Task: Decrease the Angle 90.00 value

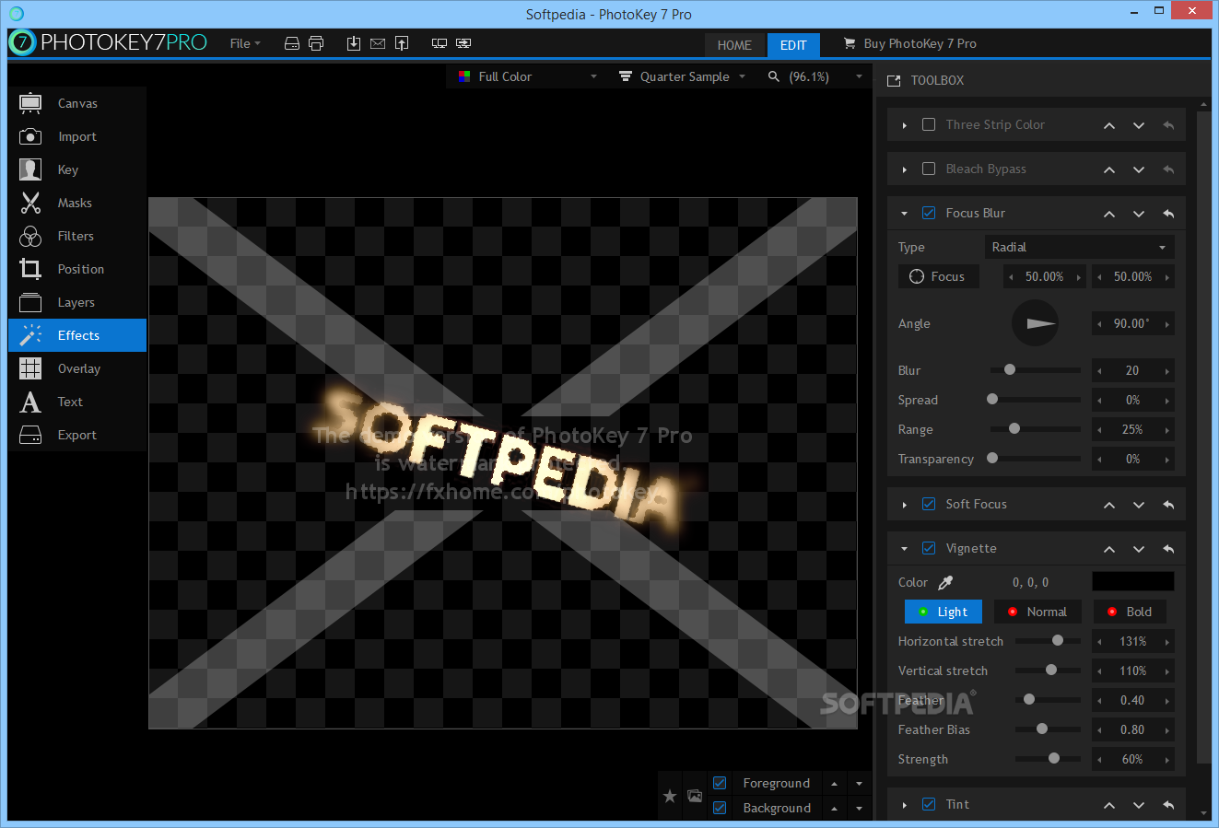Action: coord(1099,324)
